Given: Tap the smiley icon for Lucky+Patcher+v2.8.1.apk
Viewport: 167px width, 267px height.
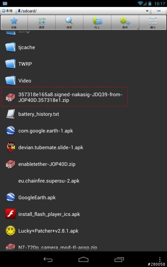Looking at the screenshot, I should [10, 231].
